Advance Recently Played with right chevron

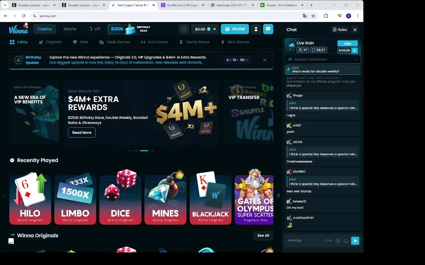click(x=279, y=195)
